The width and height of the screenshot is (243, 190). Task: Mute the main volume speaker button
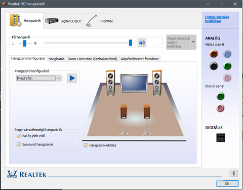[142, 43]
